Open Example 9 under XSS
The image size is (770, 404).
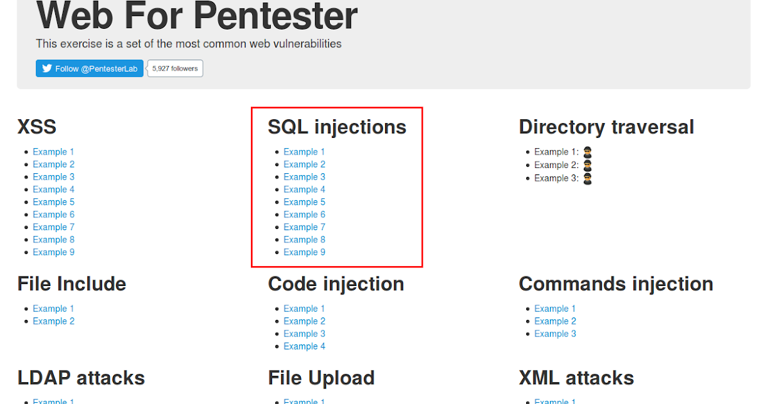(x=53, y=252)
